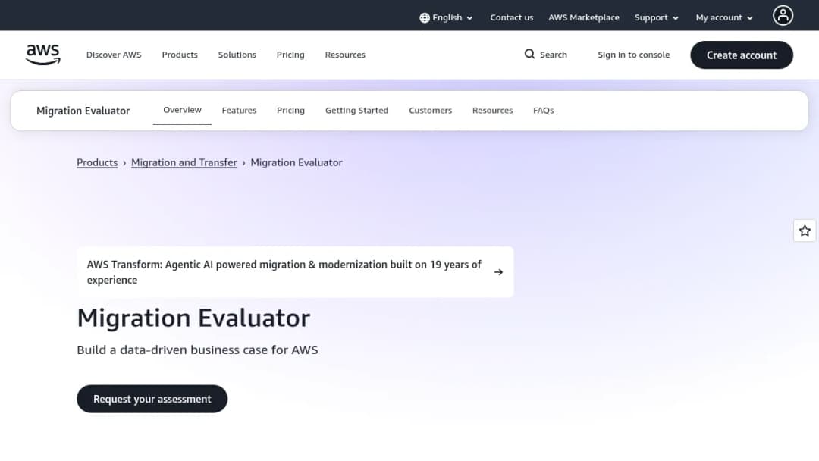Click Request your assessment button
The width and height of the screenshot is (819, 461).
(x=152, y=399)
